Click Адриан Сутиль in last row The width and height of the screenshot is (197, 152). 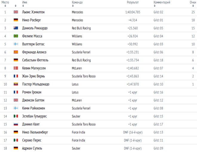[x=32, y=148]
